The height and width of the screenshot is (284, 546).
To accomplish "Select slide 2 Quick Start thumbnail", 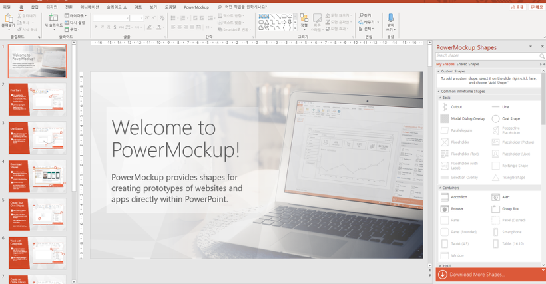I will pyautogui.click(x=37, y=100).
